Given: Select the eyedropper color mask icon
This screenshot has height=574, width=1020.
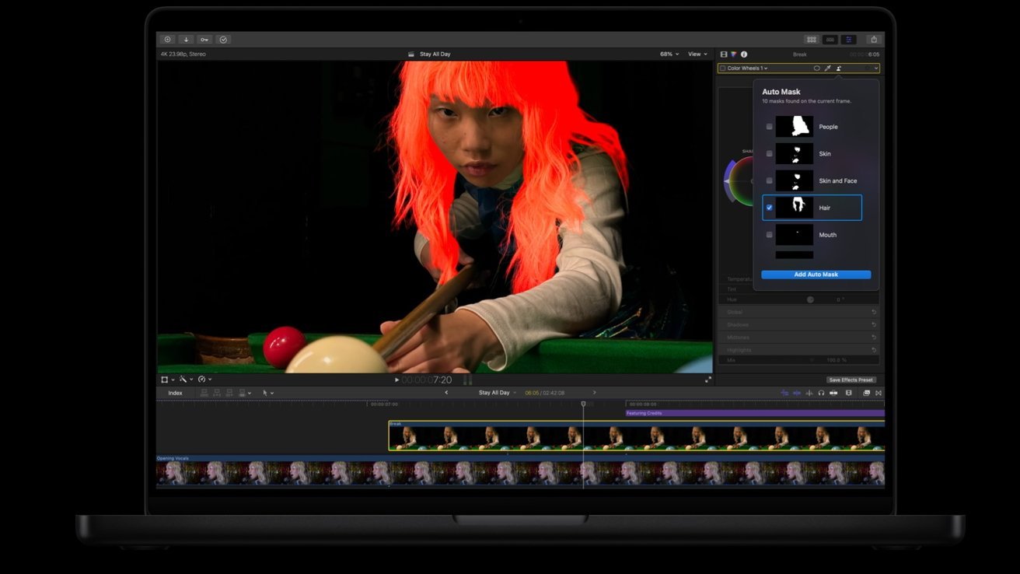Looking at the screenshot, I should (x=828, y=68).
